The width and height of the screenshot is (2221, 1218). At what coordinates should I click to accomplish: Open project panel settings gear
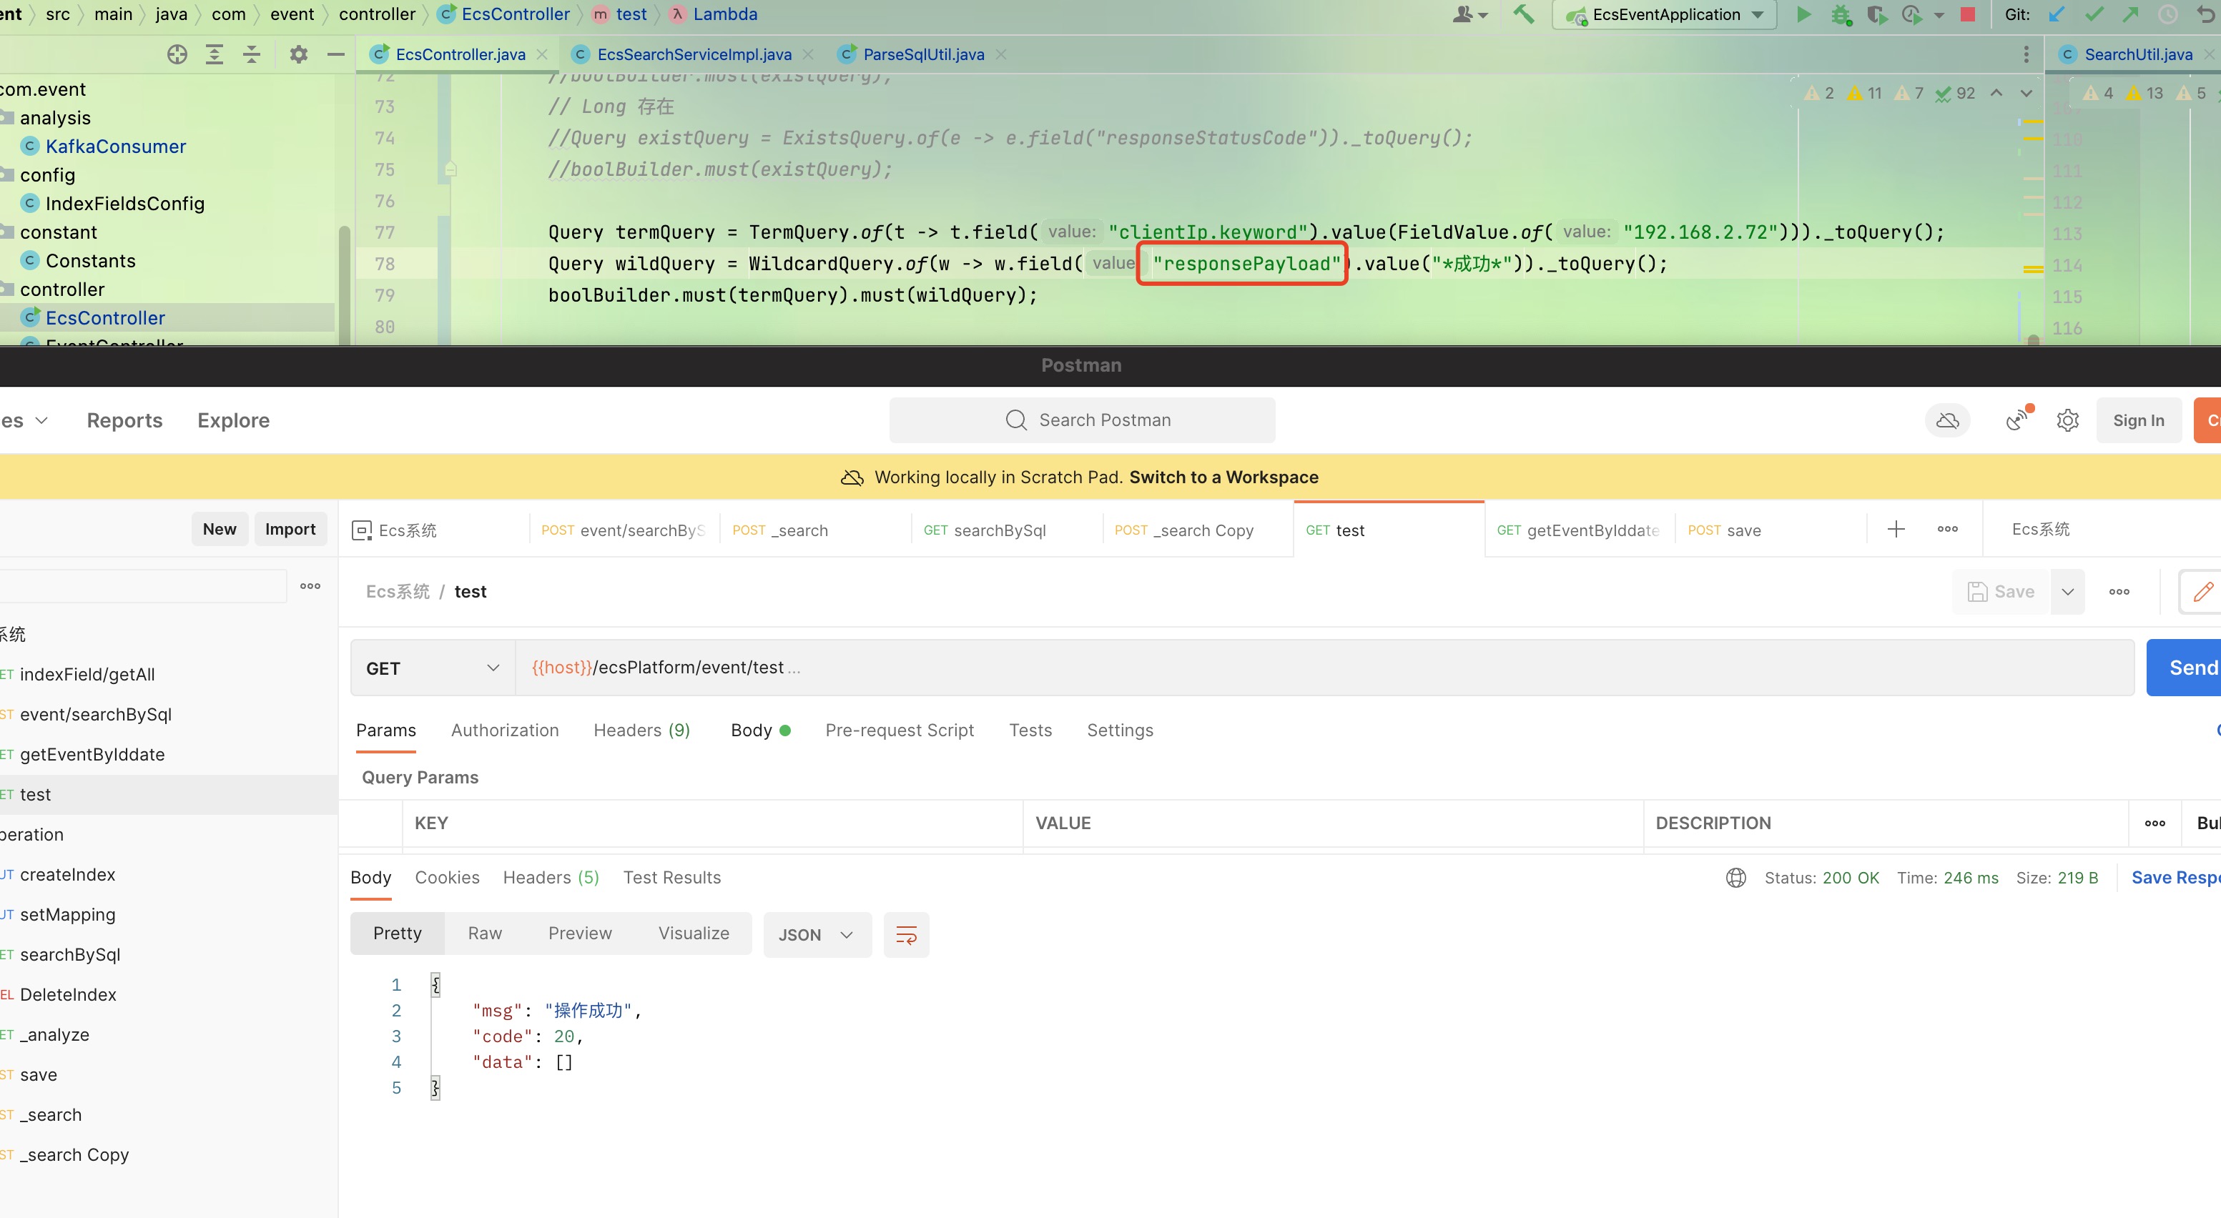click(298, 54)
